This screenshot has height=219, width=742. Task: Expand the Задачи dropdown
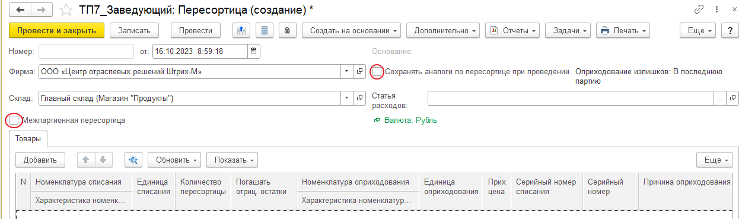tap(568, 30)
